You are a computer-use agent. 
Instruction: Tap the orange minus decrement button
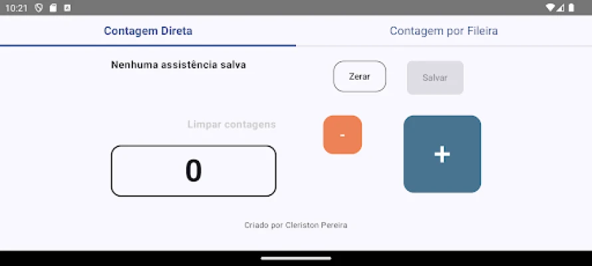click(343, 135)
